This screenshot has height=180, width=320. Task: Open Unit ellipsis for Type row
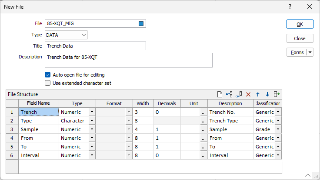click(203, 121)
